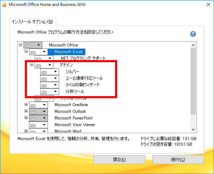Select the Microsoft Visio Viewer label

(x=75, y=125)
